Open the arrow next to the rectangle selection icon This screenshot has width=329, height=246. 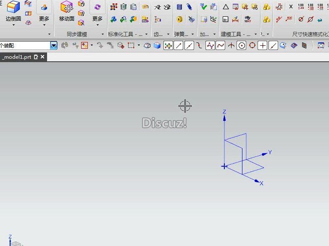click(139, 45)
